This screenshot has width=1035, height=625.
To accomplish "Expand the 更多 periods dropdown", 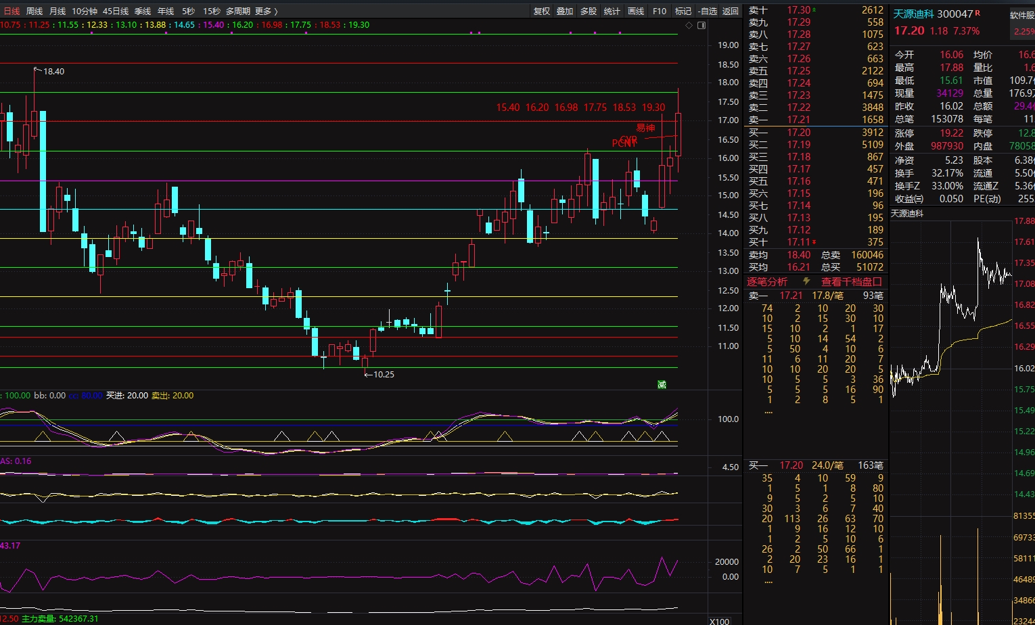I will [267, 11].
